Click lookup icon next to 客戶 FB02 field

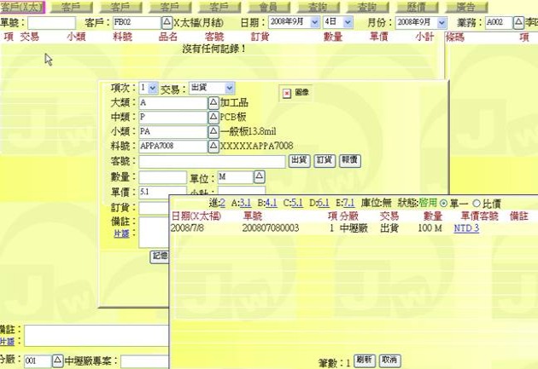click(x=165, y=22)
